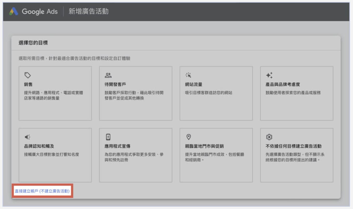Click the Google Ads wordmark text
The height and width of the screenshot is (209, 353).
40,11
